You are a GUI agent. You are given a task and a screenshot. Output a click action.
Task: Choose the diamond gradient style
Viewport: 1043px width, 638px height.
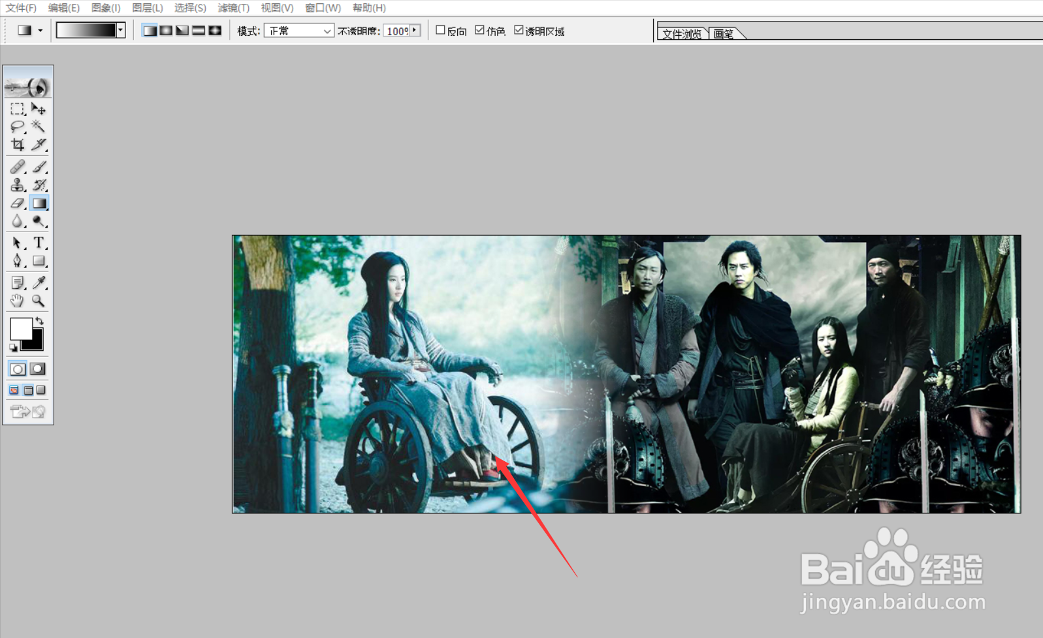pos(215,31)
